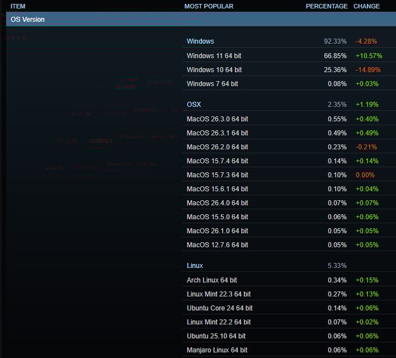396x358 pixels.
Task: Click the Ubuntu Core 24 64 bit row
Action: (x=289, y=308)
